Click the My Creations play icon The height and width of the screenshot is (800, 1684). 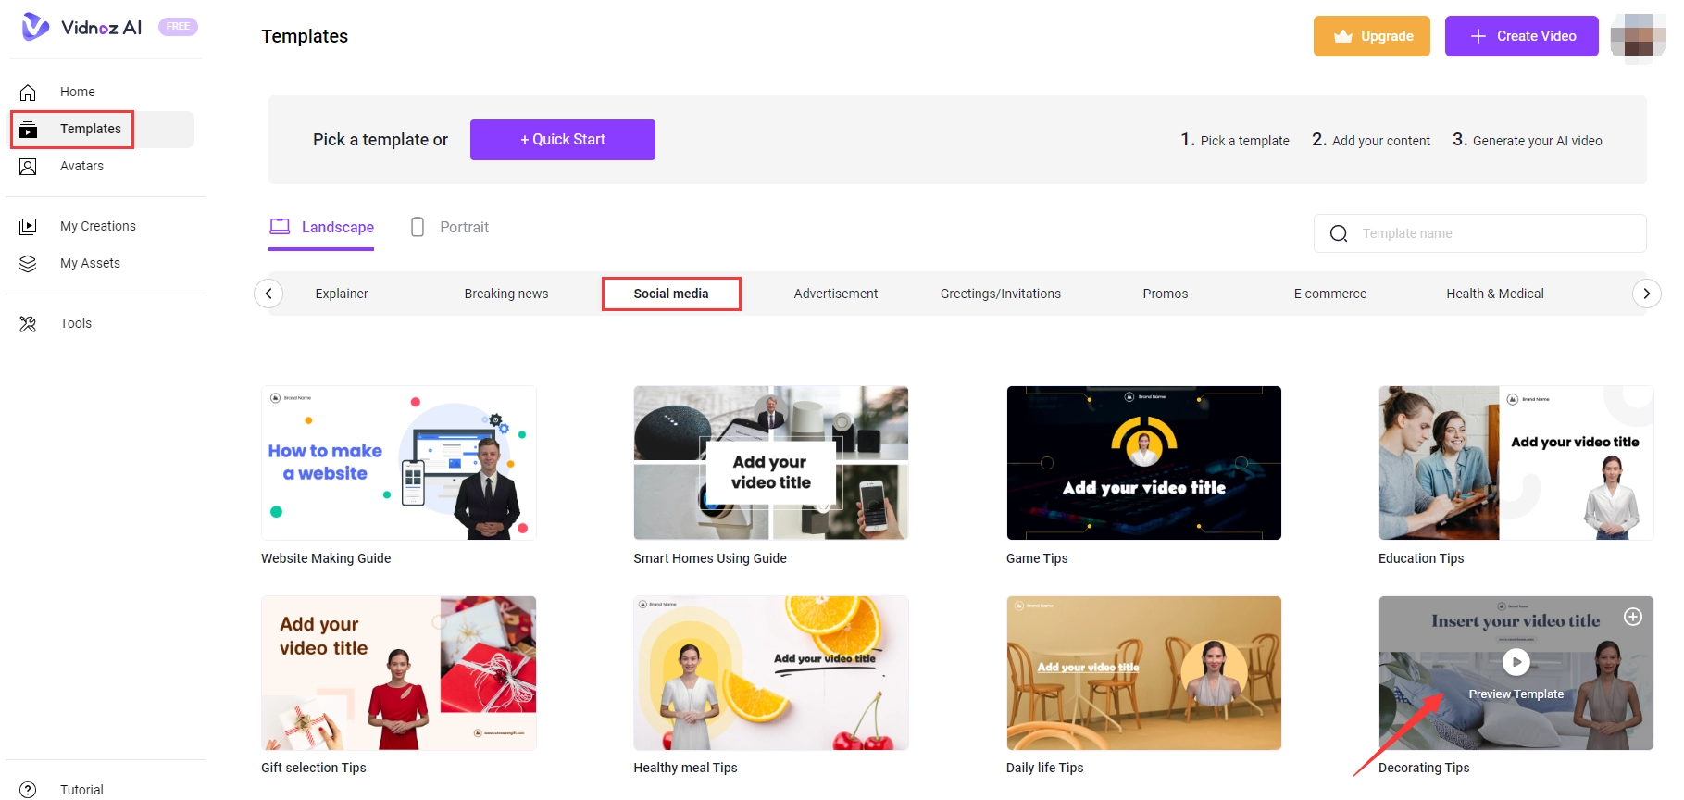(28, 226)
